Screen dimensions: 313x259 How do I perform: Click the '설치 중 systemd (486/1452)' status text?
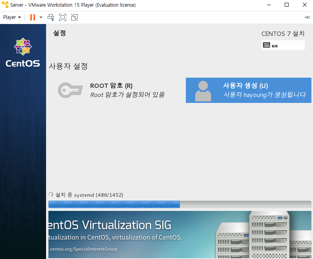coord(89,195)
